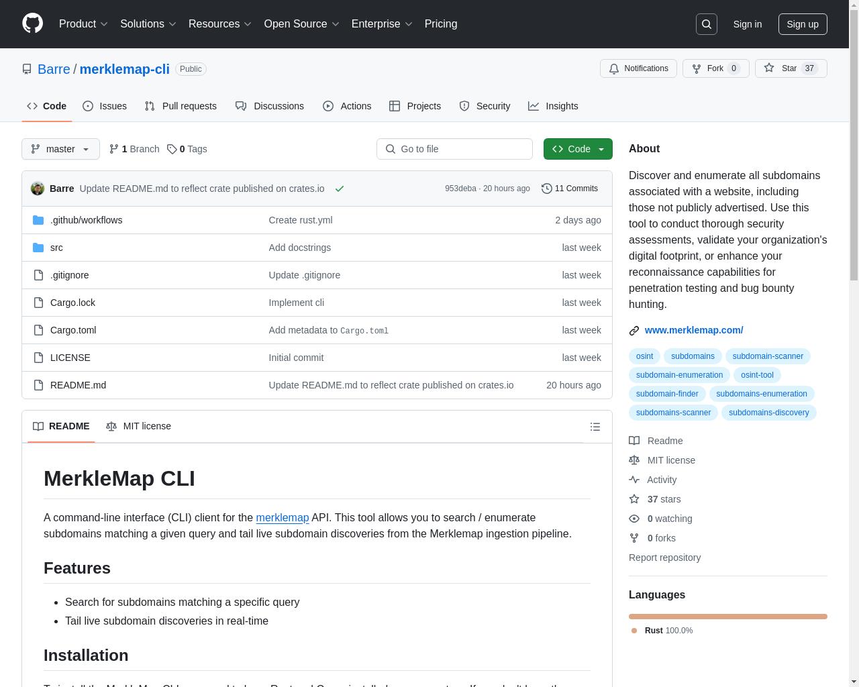Select the README tab in file viewer
Viewport: 859px width, 687px height.
click(x=61, y=427)
